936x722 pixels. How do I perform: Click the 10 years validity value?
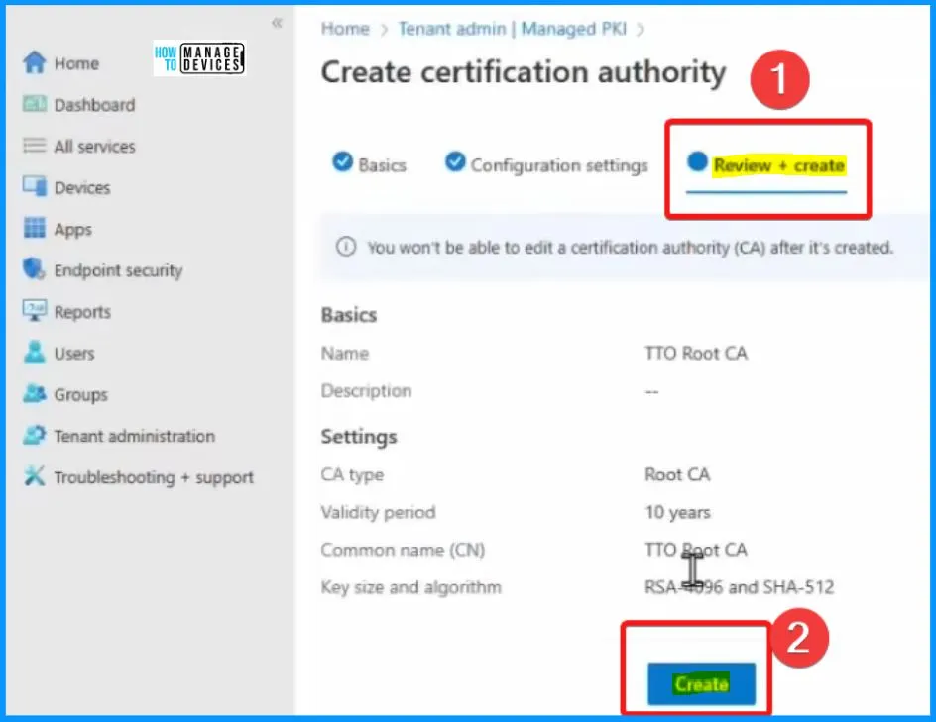677,512
